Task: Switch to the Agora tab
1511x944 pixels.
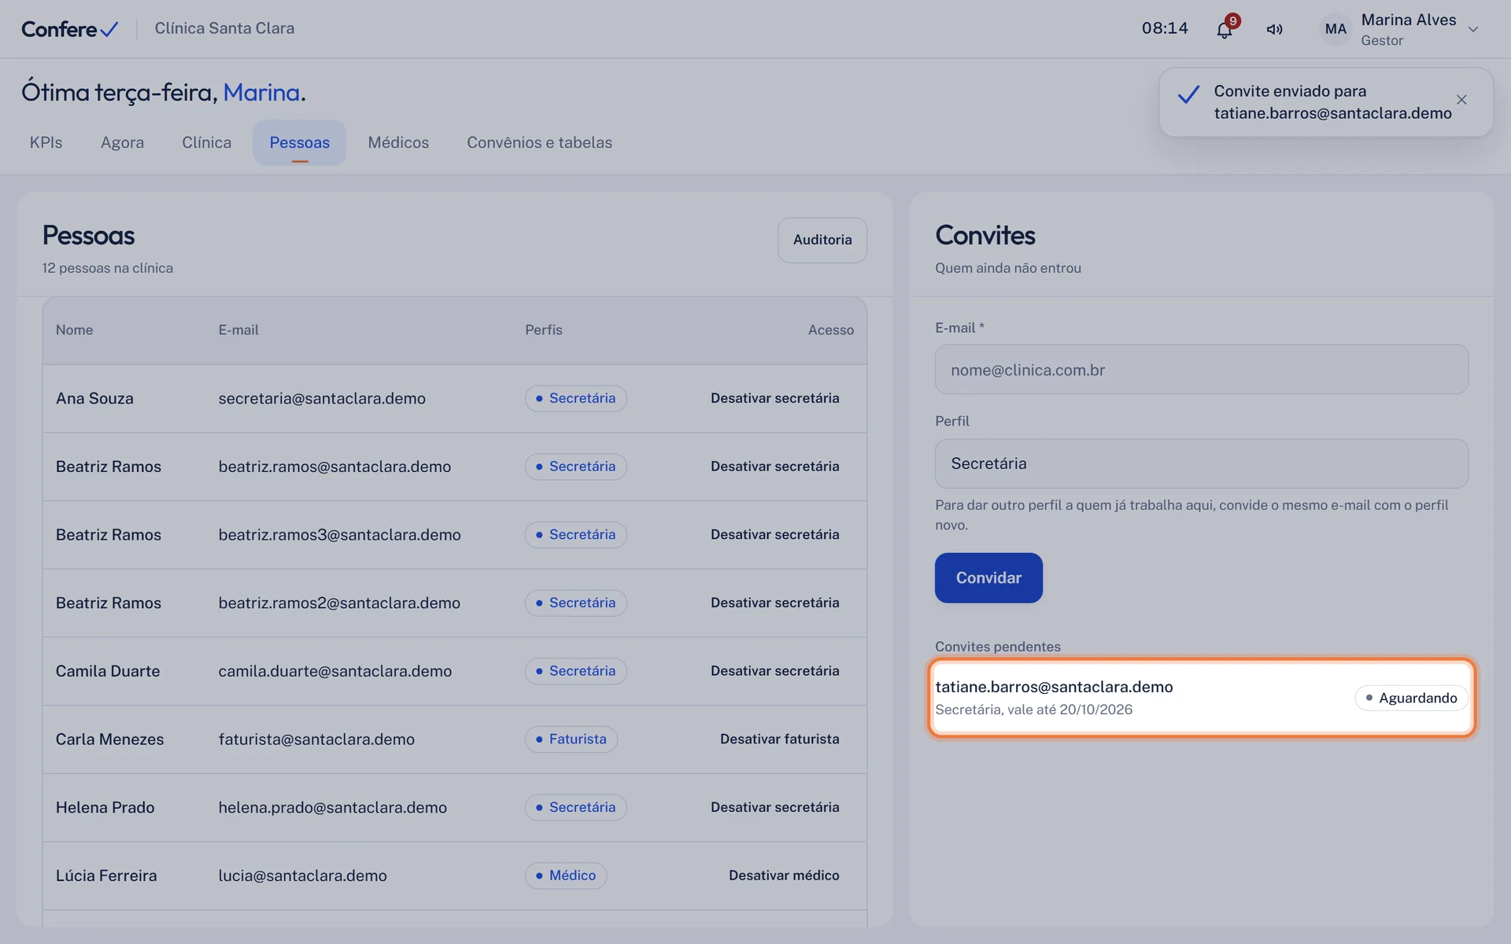Action: click(x=122, y=142)
